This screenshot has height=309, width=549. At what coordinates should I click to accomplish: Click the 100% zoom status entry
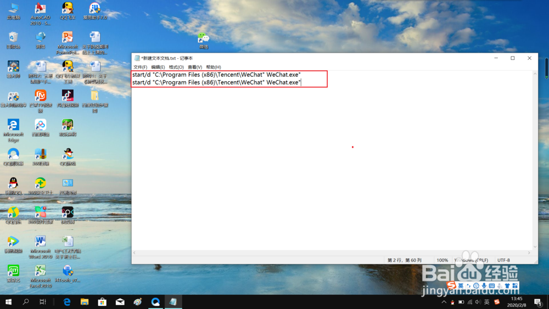[x=442, y=260]
